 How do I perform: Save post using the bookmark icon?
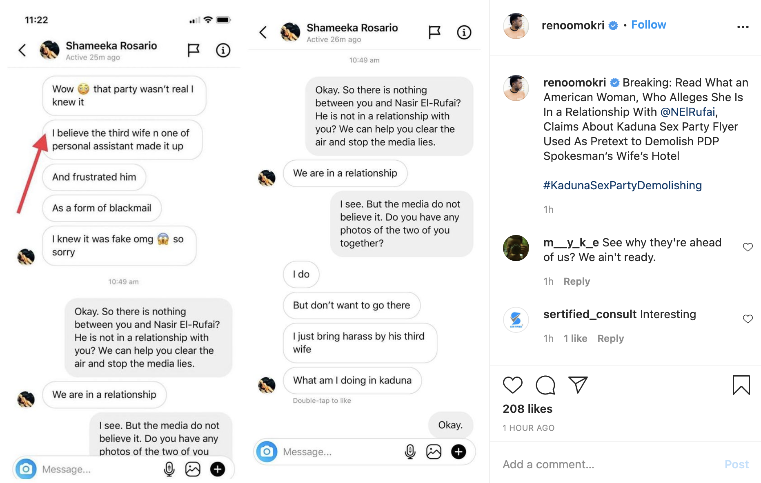[x=741, y=385]
